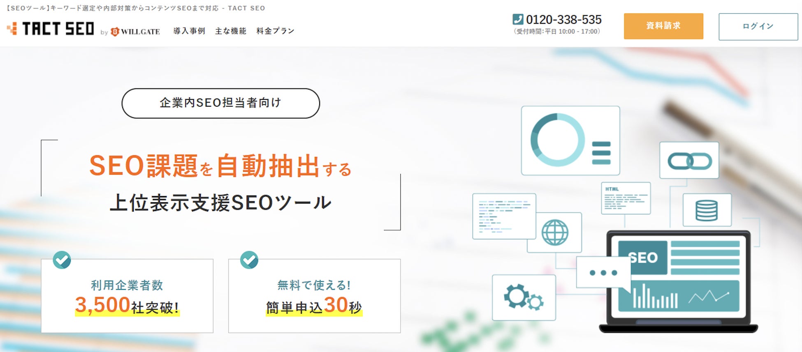Click the TACT SEO logo
This screenshot has height=352, width=802.
click(51, 29)
